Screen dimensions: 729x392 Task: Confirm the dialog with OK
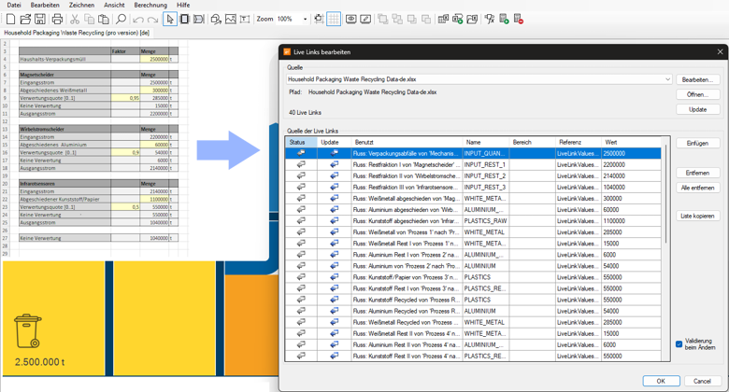(x=661, y=381)
